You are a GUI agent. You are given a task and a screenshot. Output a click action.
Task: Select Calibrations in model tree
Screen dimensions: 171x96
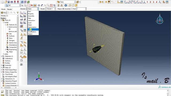click(9, 59)
